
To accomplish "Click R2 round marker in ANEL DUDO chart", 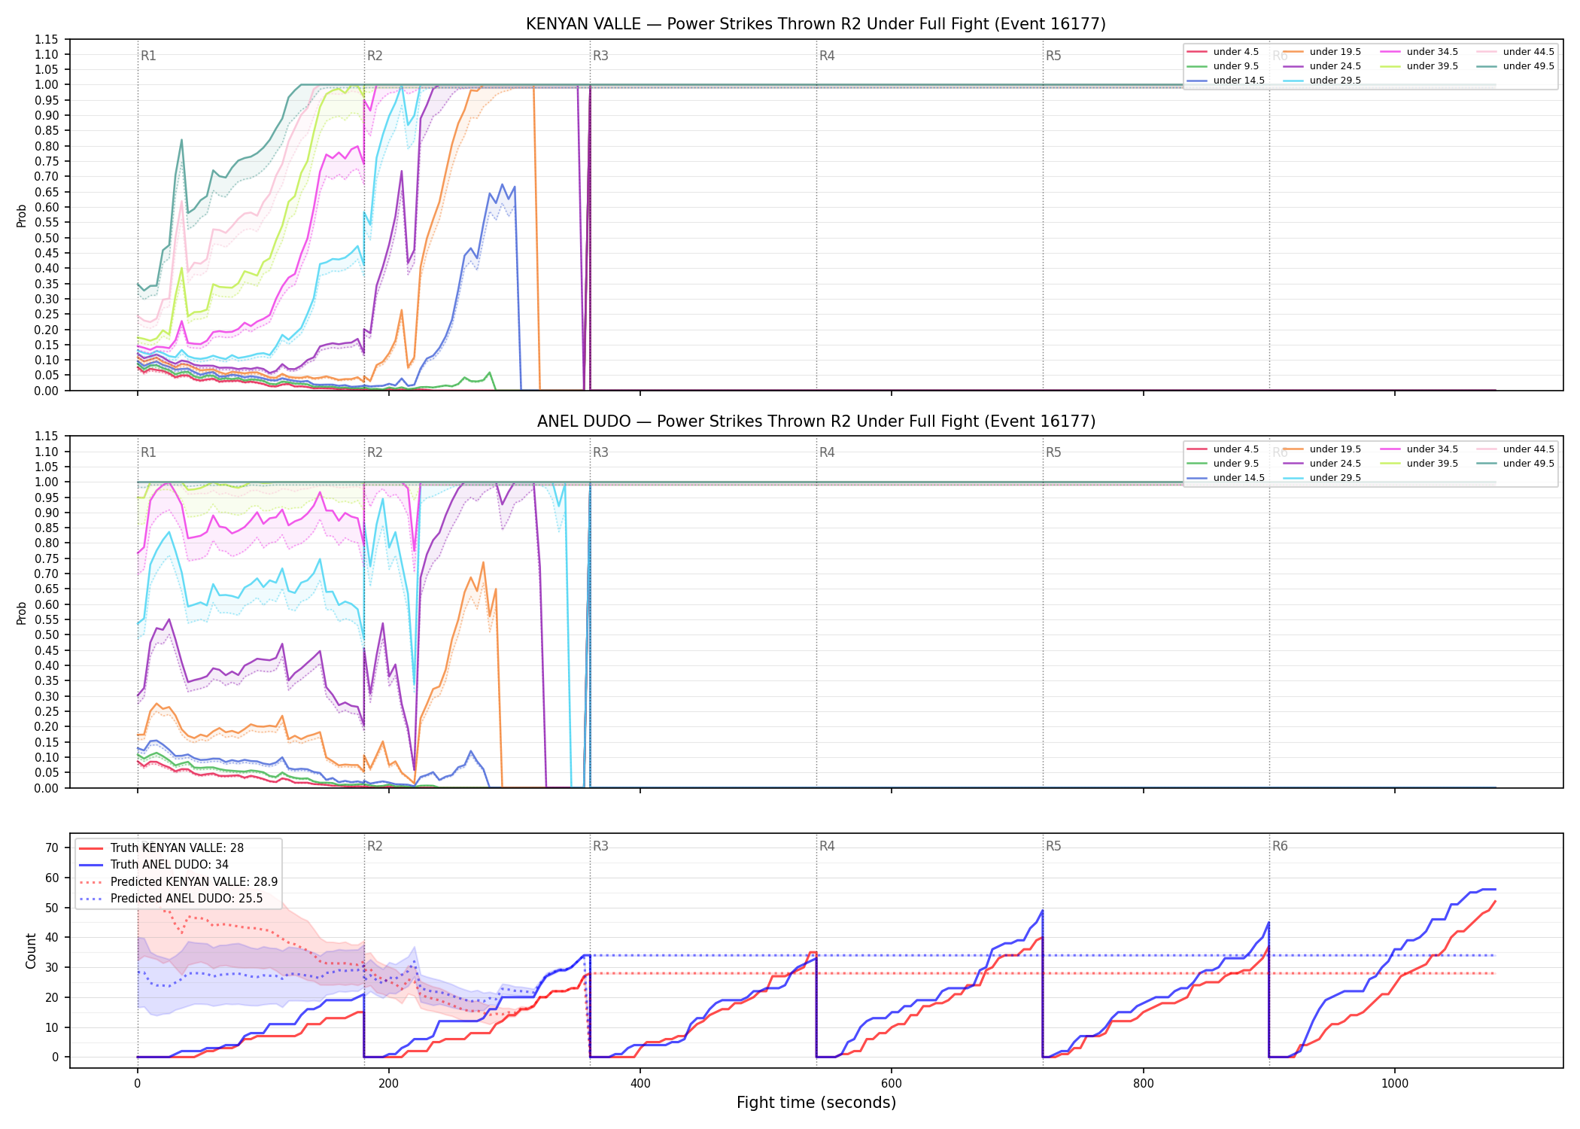I will coord(375,452).
